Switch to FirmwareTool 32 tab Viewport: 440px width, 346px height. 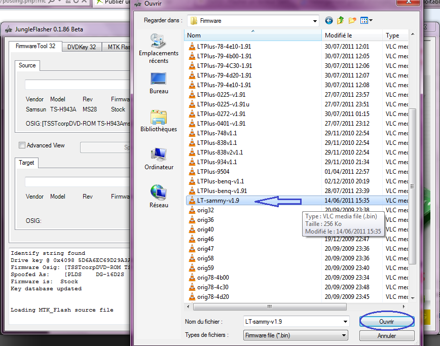[x=35, y=46]
